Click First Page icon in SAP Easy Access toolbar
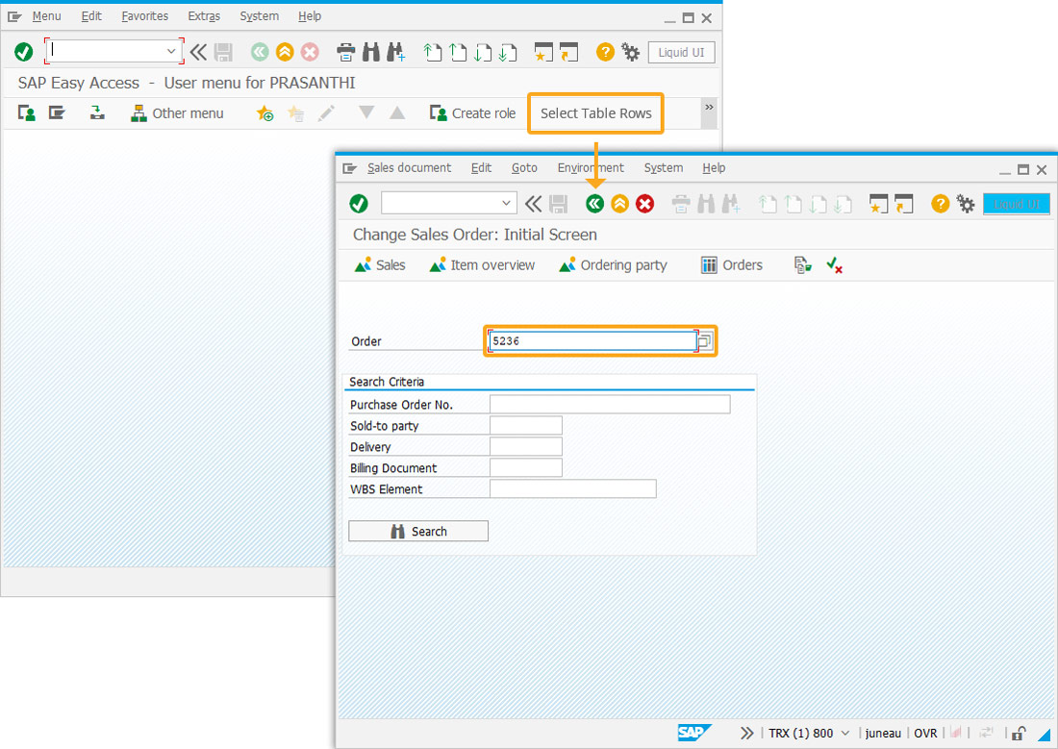The width and height of the screenshot is (1058, 749). pos(432,52)
